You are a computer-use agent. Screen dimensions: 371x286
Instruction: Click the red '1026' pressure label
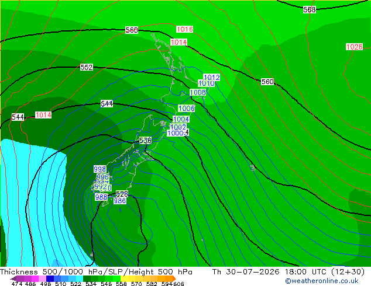coord(354,47)
